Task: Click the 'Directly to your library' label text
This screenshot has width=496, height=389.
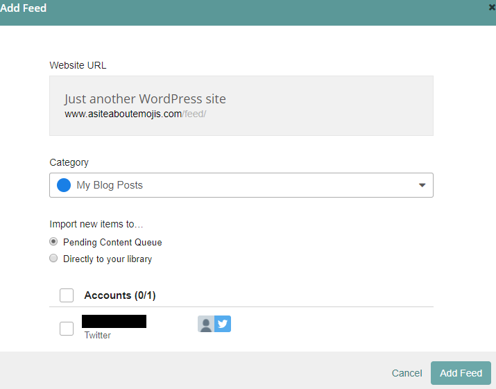Action: click(x=108, y=259)
